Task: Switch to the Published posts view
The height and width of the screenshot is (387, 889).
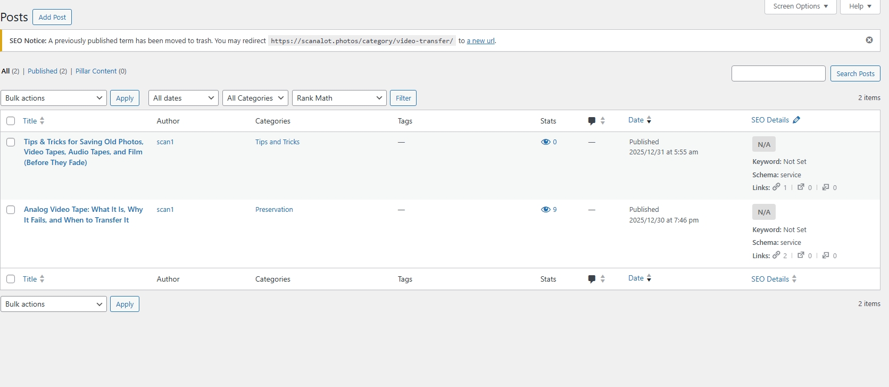Action: click(43, 71)
